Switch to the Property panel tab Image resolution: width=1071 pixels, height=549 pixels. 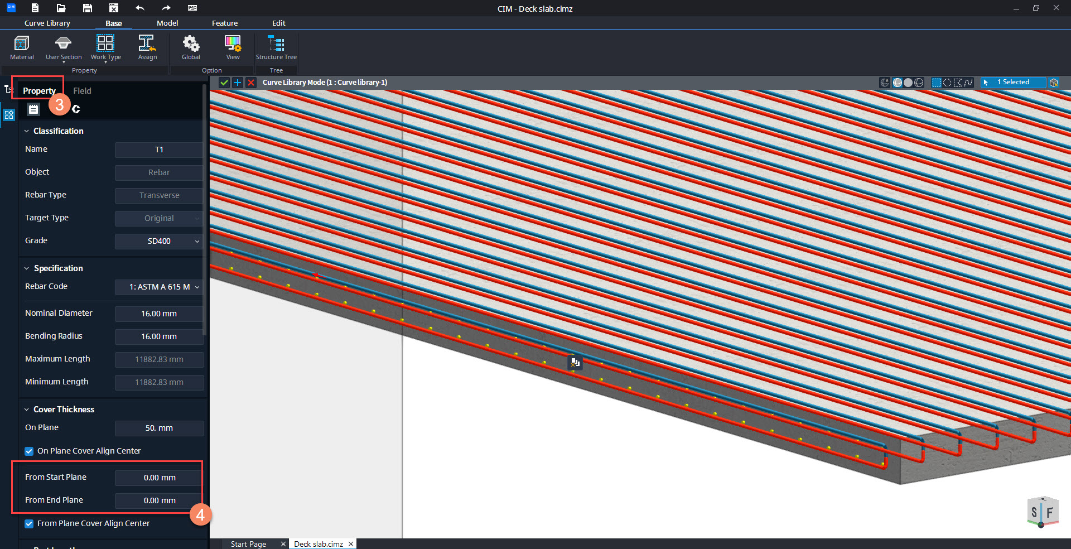point(39,91)
